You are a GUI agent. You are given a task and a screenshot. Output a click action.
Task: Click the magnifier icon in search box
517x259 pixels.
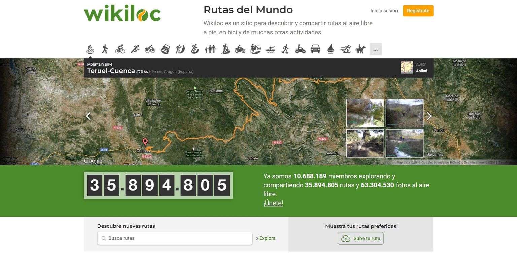click(x=104, y=238)
